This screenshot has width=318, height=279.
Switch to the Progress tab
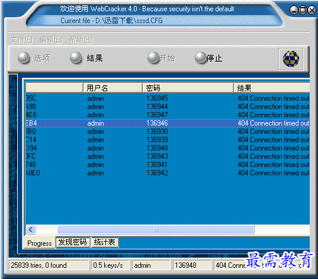(39, 243)
